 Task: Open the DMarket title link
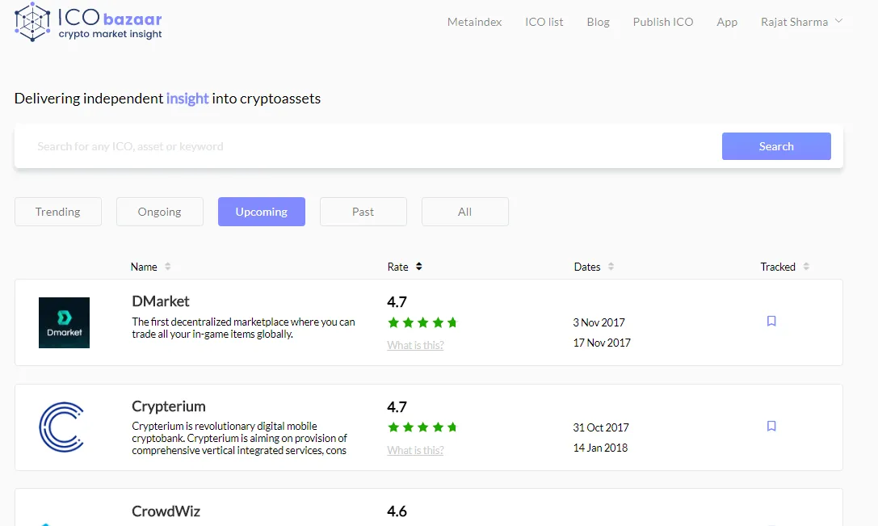point(161,301)
